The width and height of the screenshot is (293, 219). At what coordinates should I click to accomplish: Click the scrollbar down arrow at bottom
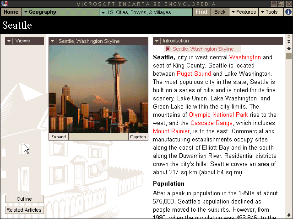pos(289,215)
